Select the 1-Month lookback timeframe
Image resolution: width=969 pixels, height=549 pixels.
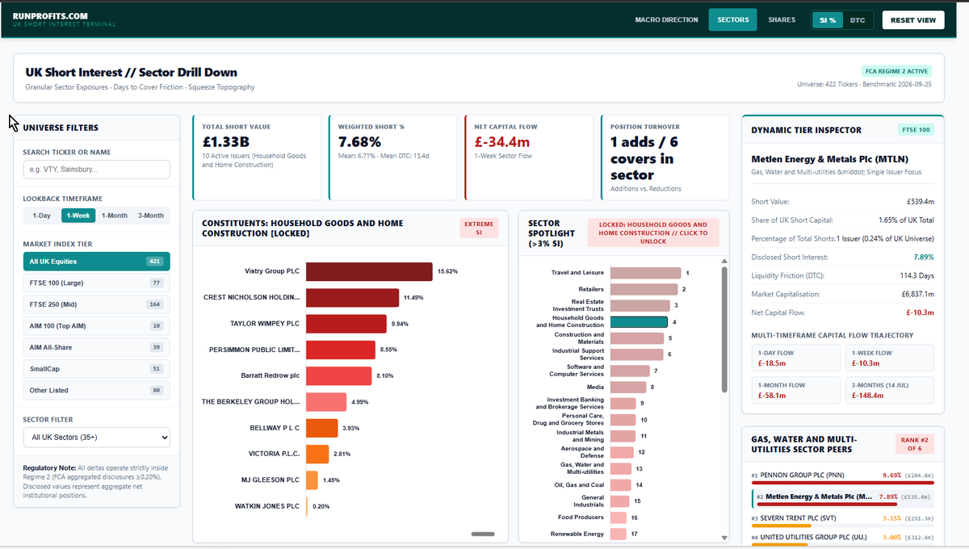115,216
